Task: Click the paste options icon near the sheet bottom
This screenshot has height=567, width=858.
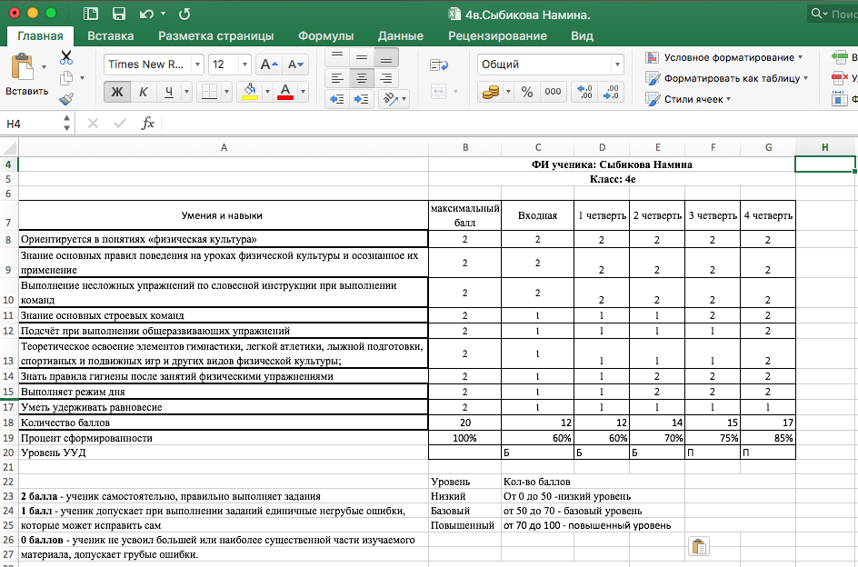Action: 699,546
